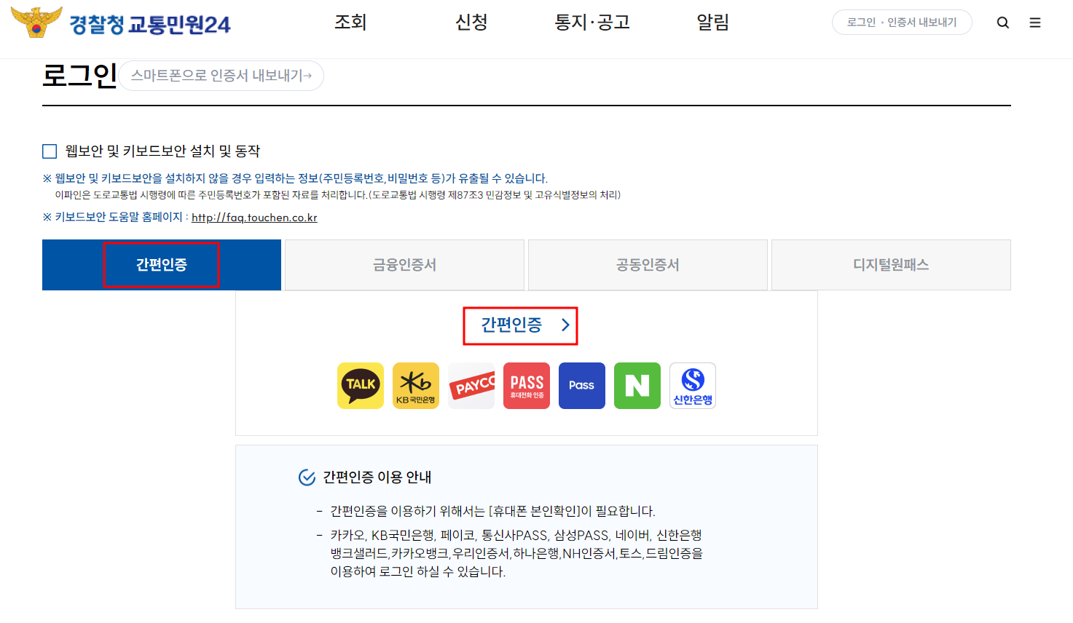Open the 신청 menu
The width and height of the screenshot is (1073, 623).
[471, 23]
